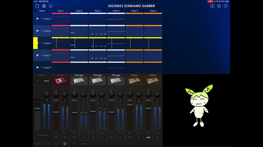Toggle the loop arrow button
The height and width of the screenshot is (147, 263).
pyautogui.click(x=74, y=144)
